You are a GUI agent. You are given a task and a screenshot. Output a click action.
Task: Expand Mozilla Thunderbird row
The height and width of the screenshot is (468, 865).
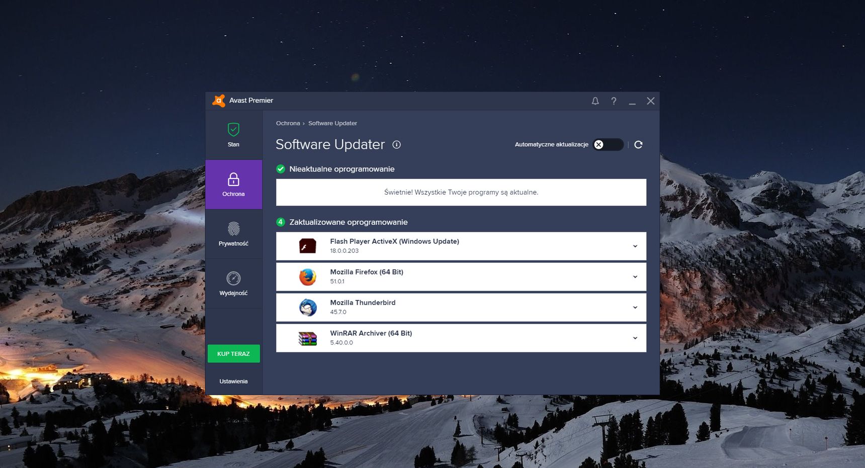(x=635, y=308)
